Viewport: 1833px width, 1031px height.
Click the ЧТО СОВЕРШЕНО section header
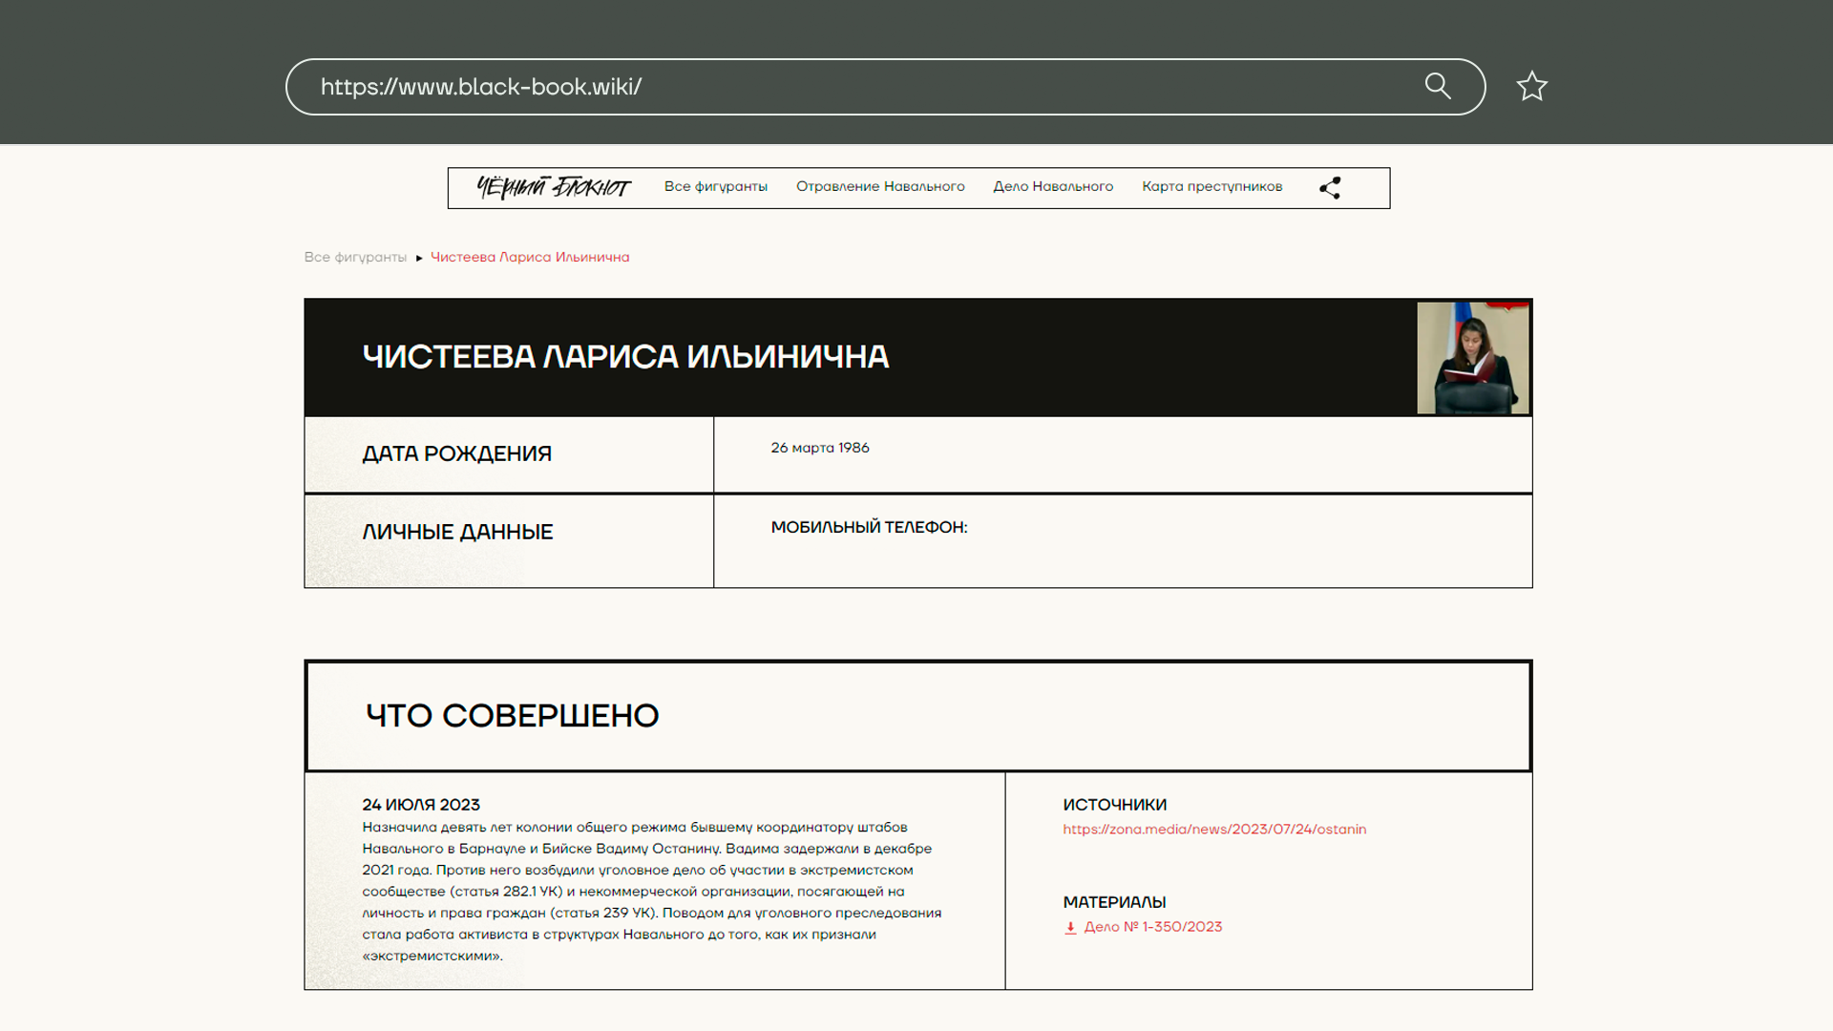[513, 716]
